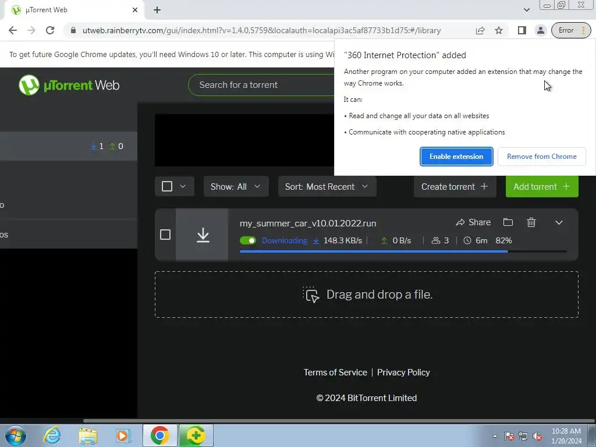This screenshot has height=447, width=596.
Task: Open a new tab with the plus button
Action: pos(157,10)
